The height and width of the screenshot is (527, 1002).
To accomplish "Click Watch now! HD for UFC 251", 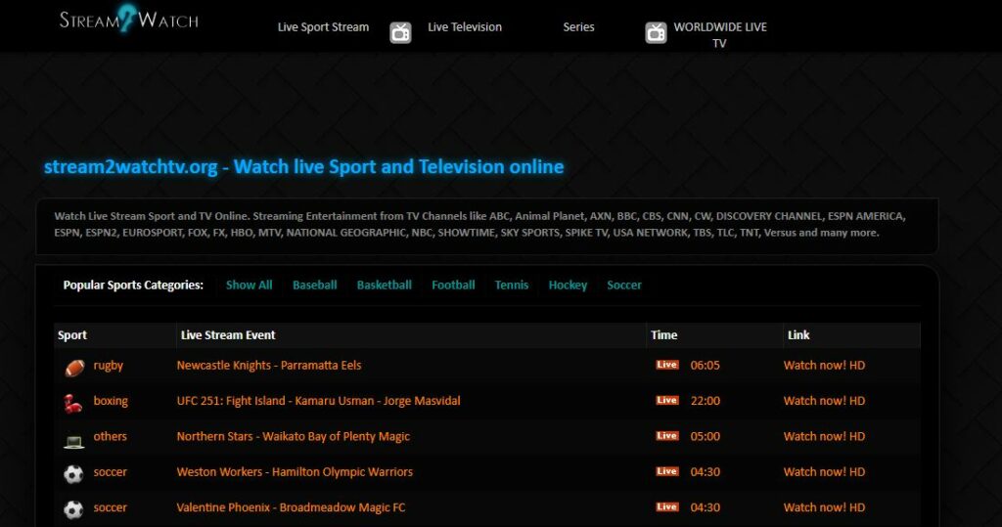I will pos(824,401).
